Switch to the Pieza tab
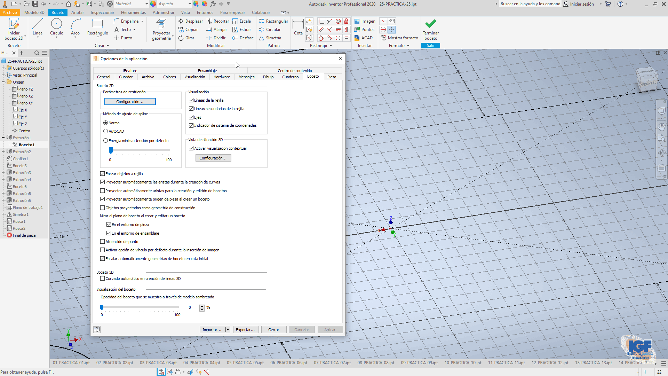The width and height of the screenshot is (668, 376). click(x=332, y=77)
